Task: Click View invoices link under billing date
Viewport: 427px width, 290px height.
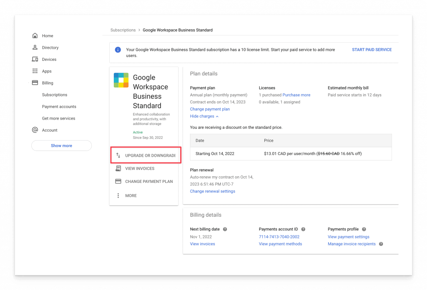Action: pos(202,244)
